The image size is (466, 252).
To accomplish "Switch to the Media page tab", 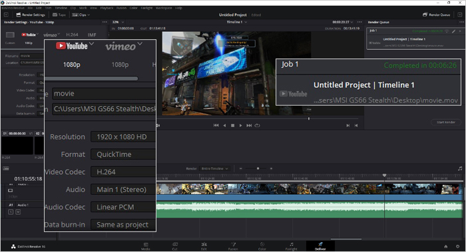I will click(146, 247).
